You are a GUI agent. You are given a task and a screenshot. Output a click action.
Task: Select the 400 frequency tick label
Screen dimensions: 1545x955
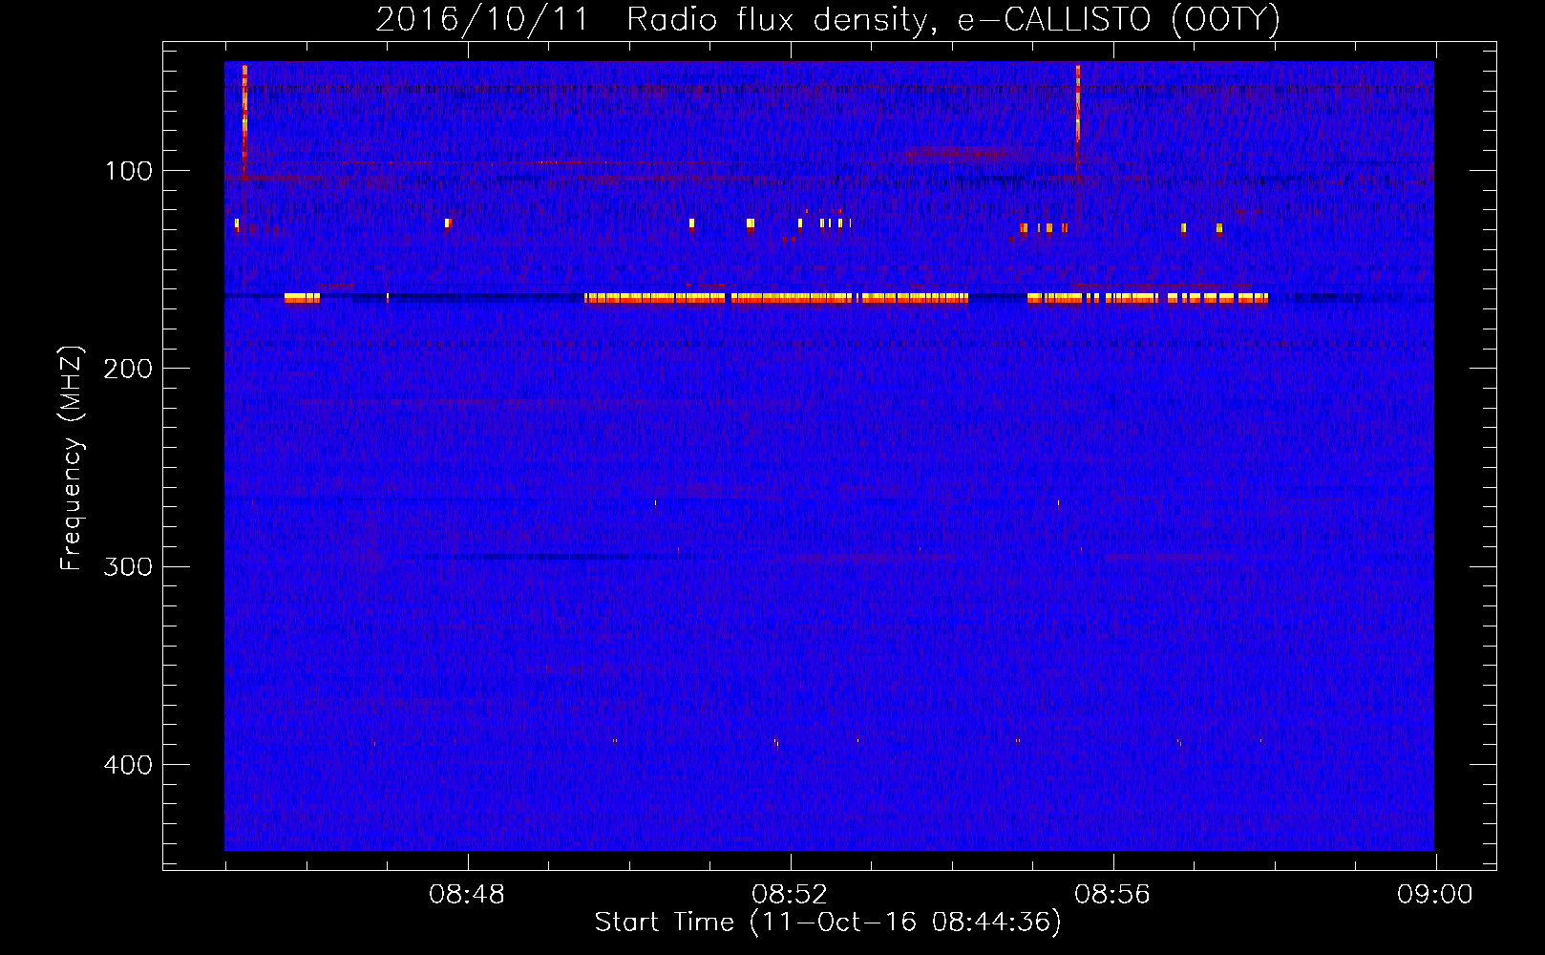coord(129,765)
